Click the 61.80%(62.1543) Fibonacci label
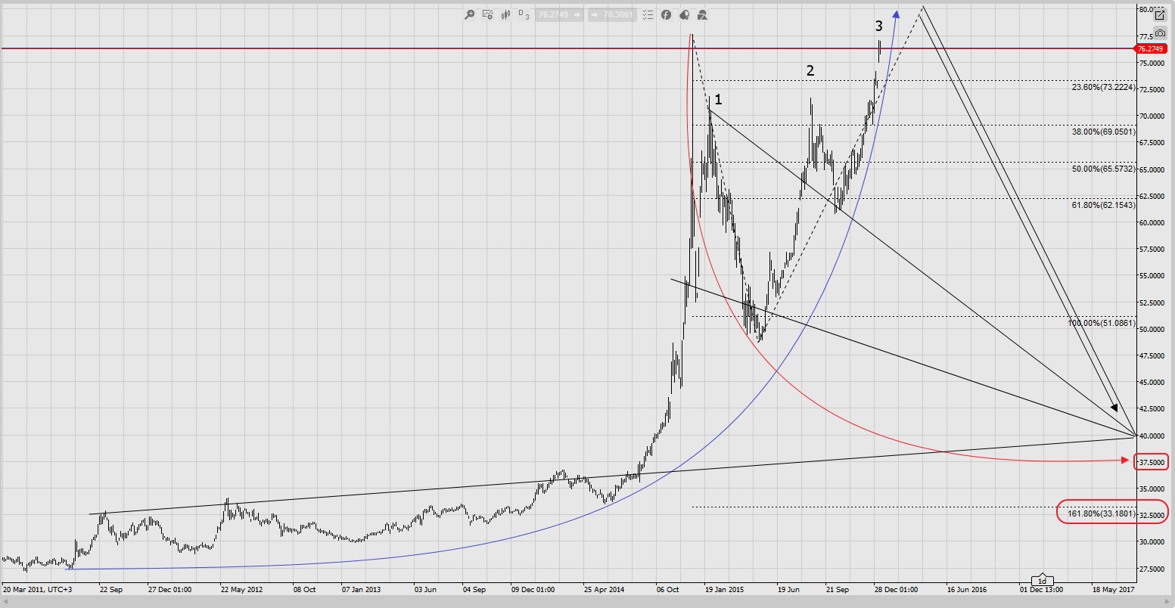 (x=1104, y=205)
